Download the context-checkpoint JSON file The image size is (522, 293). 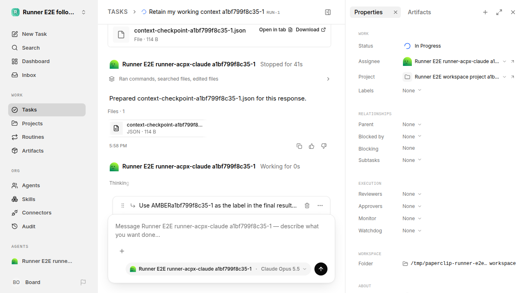click(311, 30)
